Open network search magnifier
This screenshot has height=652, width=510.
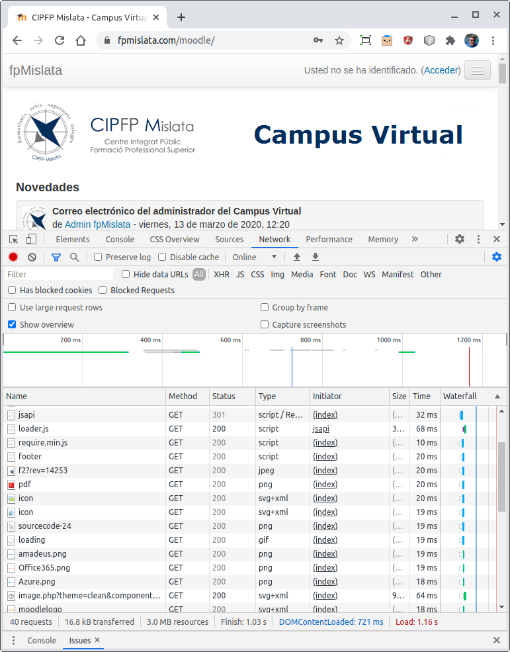coord(74,257)
